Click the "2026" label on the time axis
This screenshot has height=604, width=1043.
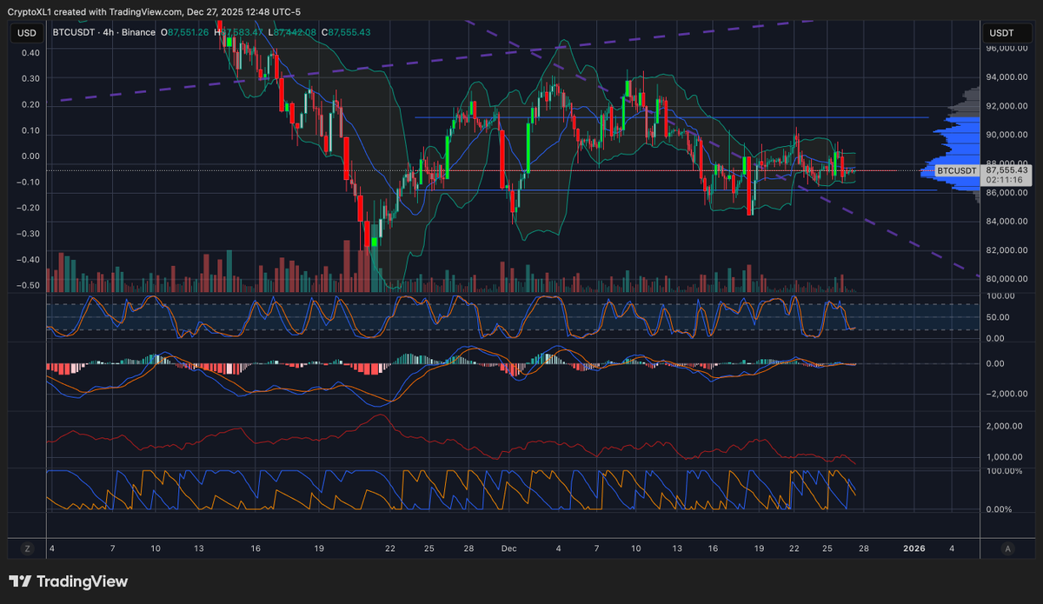pos(913,548)
